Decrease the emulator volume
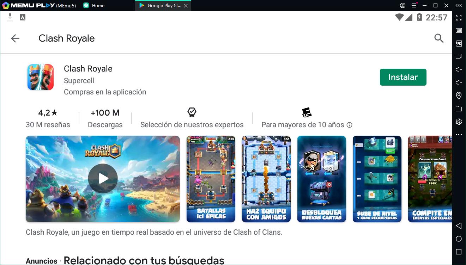 click(459, 82)
